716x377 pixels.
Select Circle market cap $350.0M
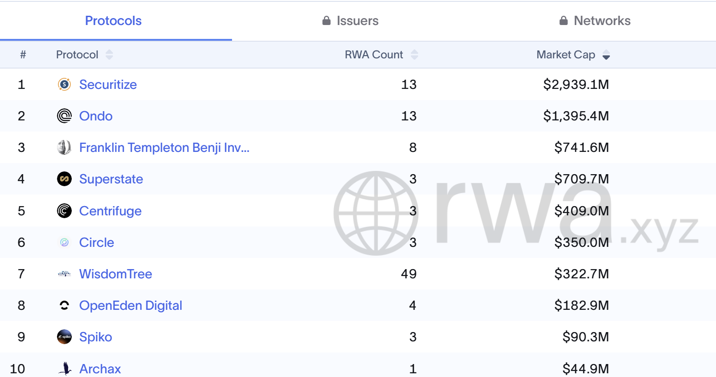tap(582, 242)
